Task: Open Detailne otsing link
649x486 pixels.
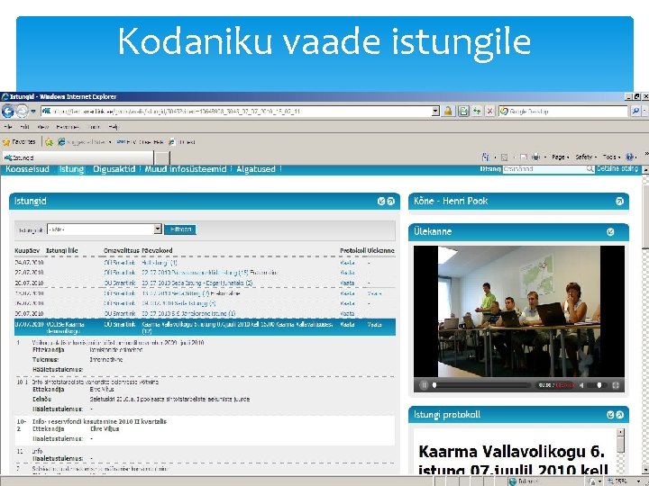Action: [x=617, y=168]
